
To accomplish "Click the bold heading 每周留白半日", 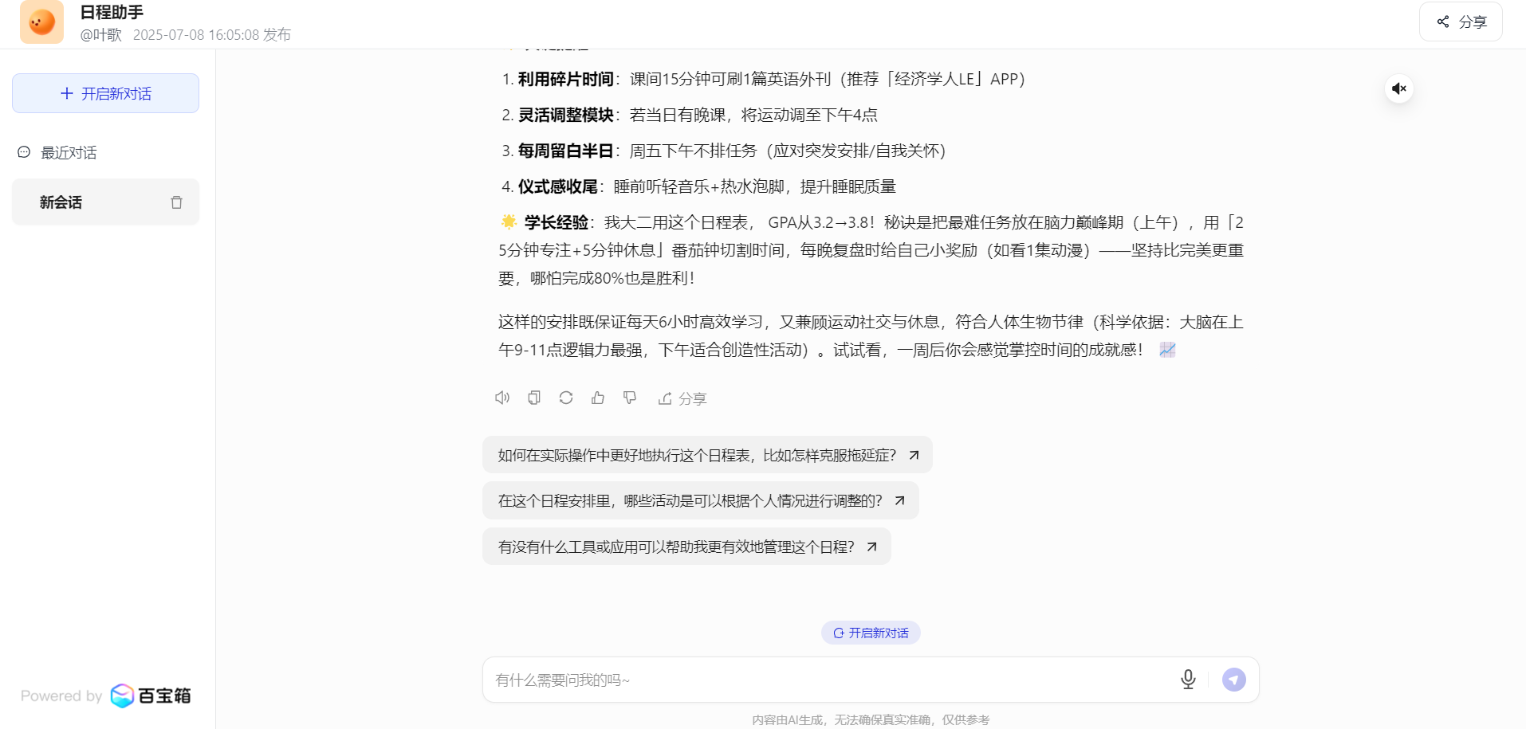I will (x=566, y=151).
